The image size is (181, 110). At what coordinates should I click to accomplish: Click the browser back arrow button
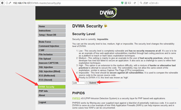click(2, 3)
